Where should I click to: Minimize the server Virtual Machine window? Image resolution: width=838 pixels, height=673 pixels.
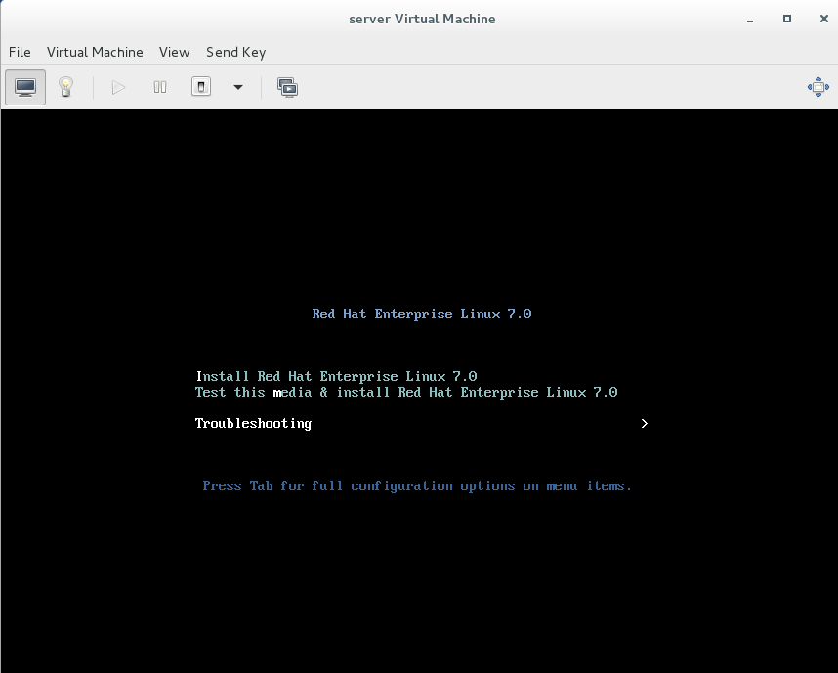pyautogui.click(x=750, y=20)
